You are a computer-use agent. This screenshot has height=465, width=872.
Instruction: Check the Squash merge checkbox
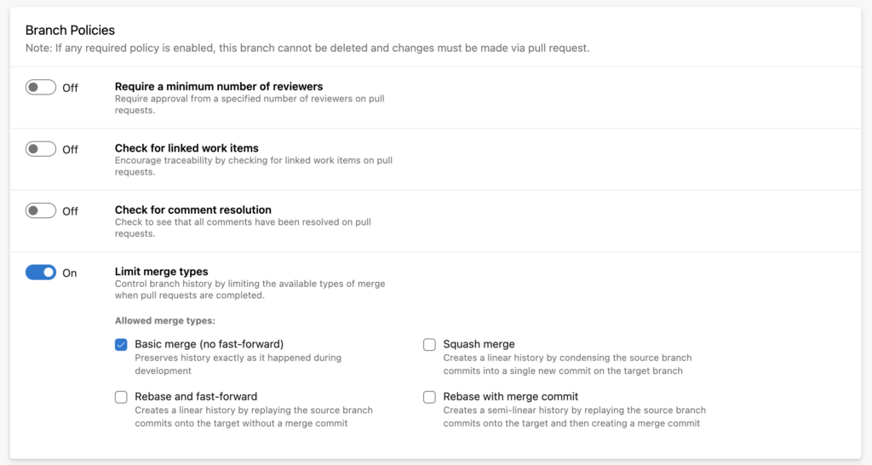429,345
